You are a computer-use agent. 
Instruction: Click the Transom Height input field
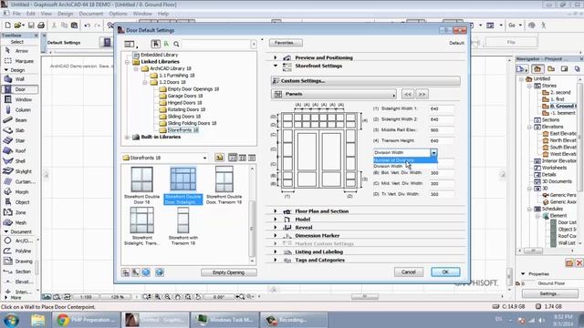point(442,141)
